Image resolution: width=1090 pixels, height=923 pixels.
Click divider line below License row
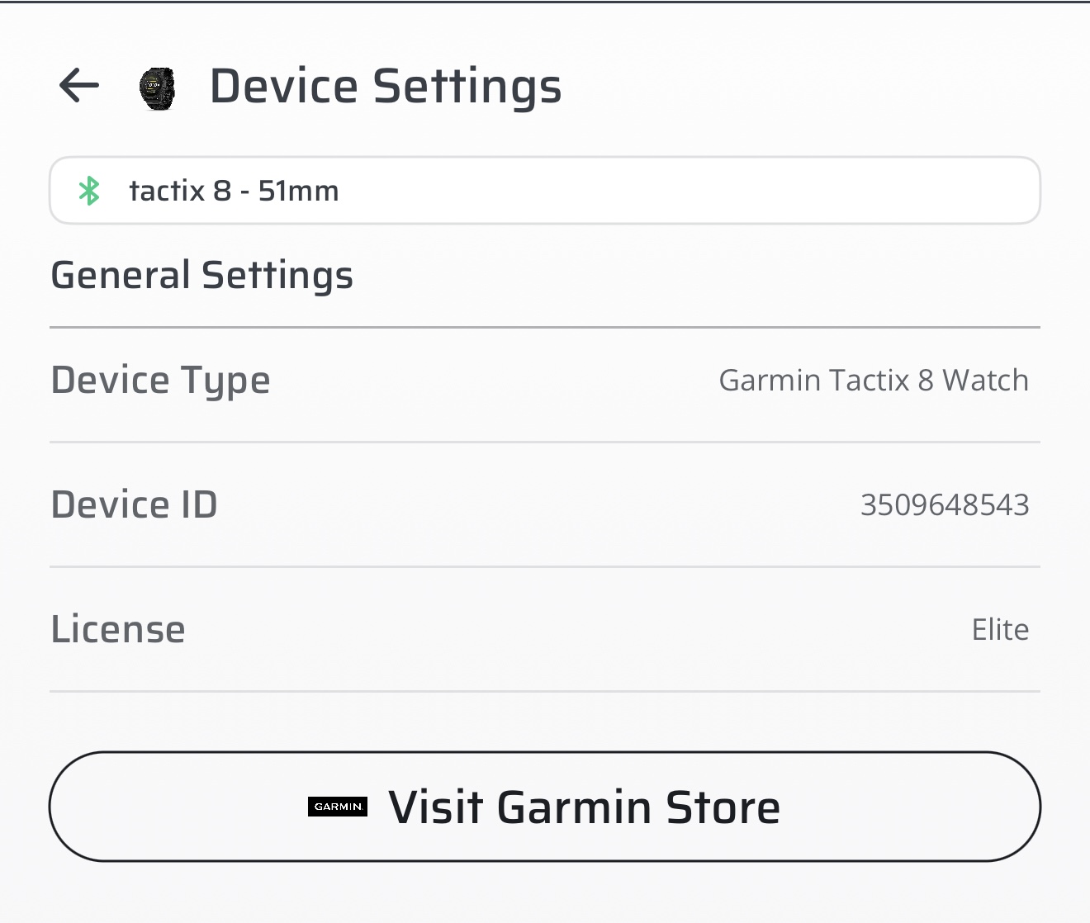tap(545, 692)
